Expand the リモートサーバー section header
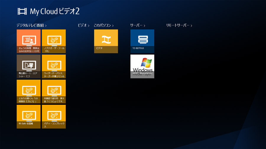The width and height of the screenshot is (266, 149). click(x=178, y=26)
